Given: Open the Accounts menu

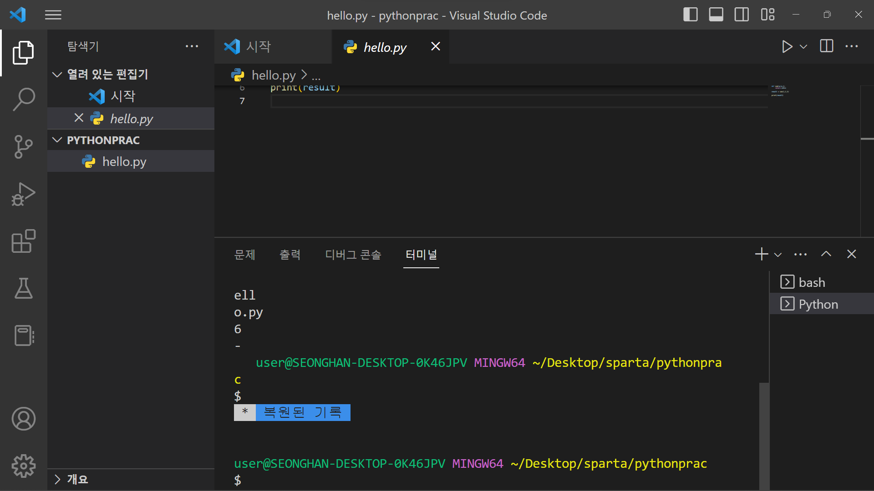Looking at the screenshot, I should 24,419.
